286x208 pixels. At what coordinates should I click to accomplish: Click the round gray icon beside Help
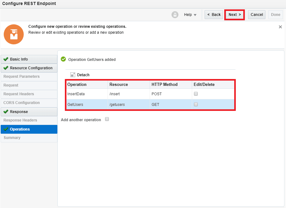tap(175, 15)
